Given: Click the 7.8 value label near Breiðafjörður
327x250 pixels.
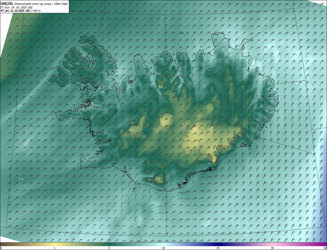Looking at the screenshot, I should tap(91, 105).
